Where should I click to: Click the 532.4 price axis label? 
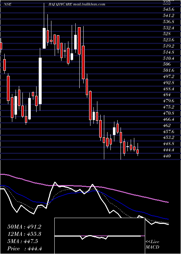pyautogui.click(x=169, y=28)
